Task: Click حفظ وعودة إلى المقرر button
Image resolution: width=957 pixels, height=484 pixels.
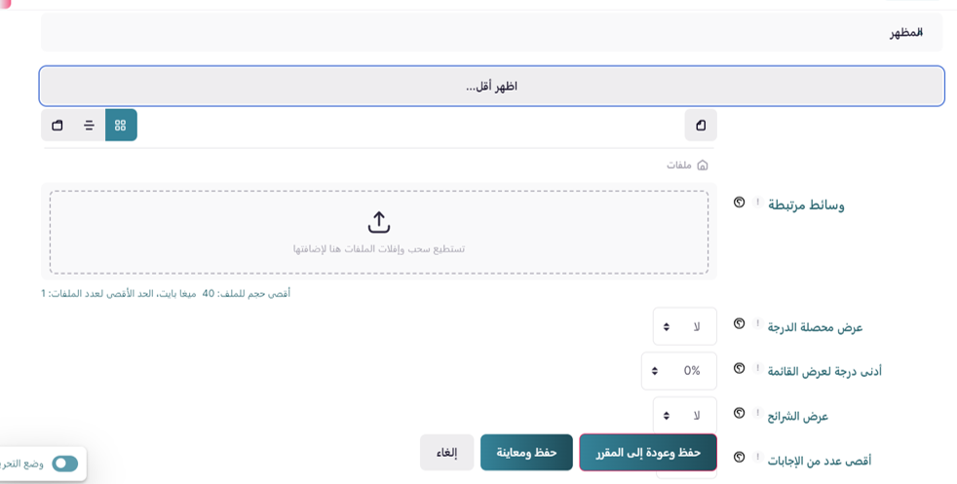Action: click(x=648, y=453)
